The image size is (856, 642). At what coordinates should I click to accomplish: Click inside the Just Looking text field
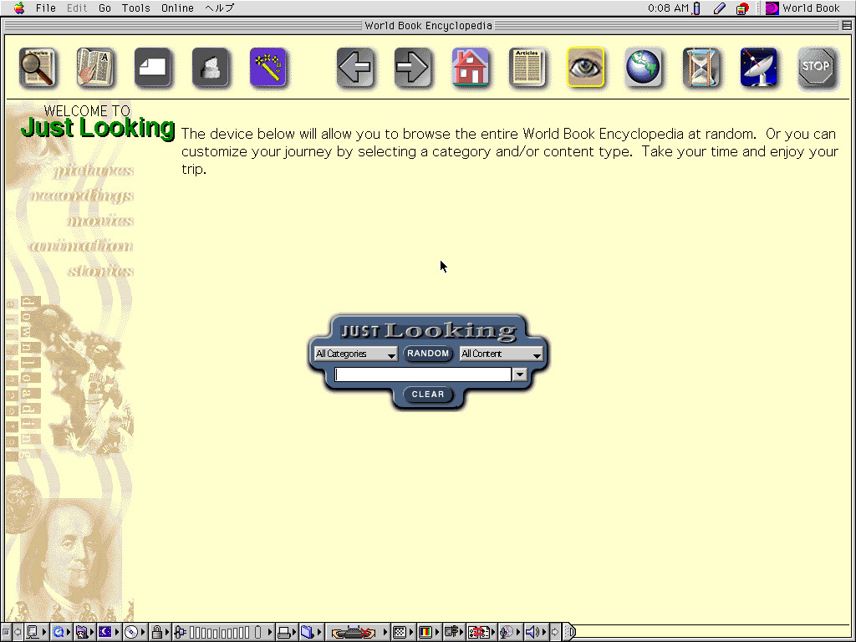point(423,374)
